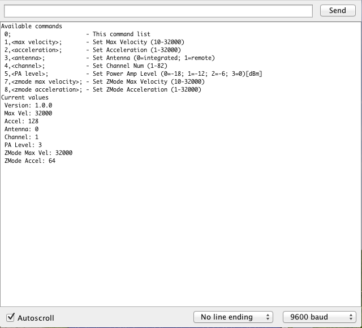Click the '1,<max velocity>;' command line

(94, 42)
